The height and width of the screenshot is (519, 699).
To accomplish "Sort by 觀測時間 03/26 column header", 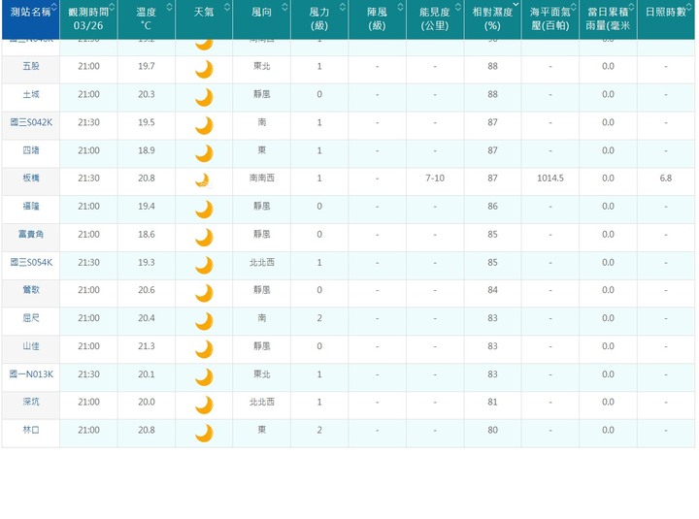I will coord(88,18).
